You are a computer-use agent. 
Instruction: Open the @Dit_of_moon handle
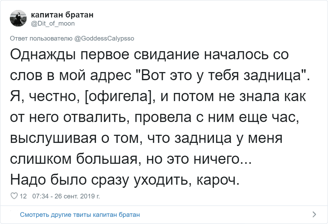click(53, 23)
